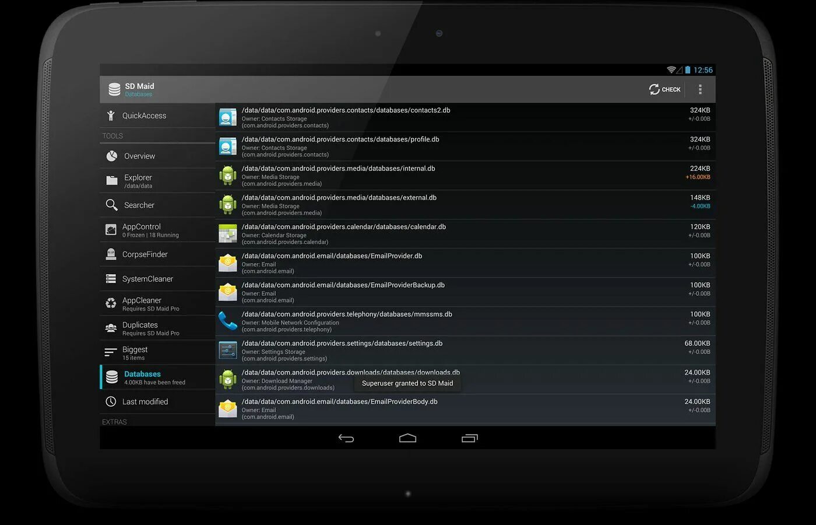Open AppControl with 18 running apps
816x525 pixels.
point(157,230)
